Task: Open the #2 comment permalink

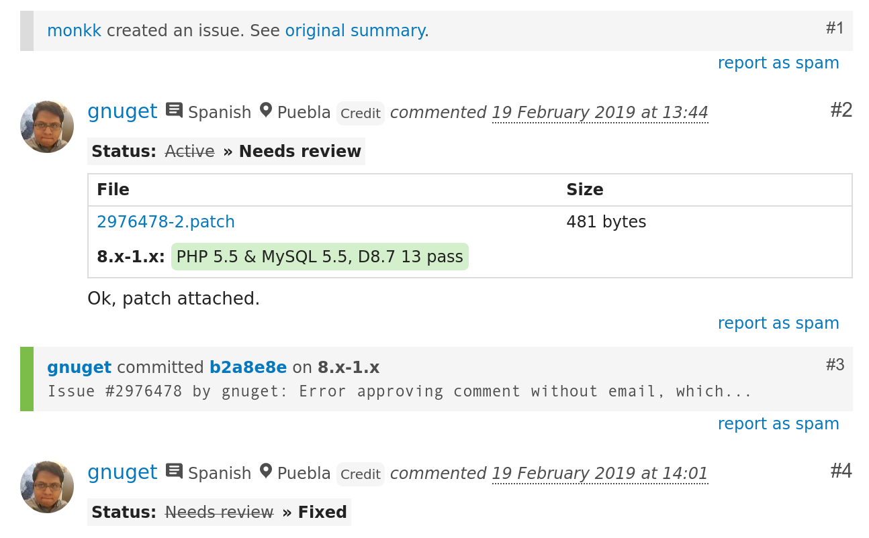Action: pos(841,110)
